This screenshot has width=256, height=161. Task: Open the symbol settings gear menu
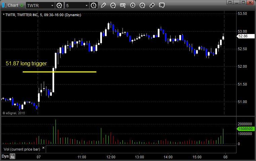tap(59, 5)
